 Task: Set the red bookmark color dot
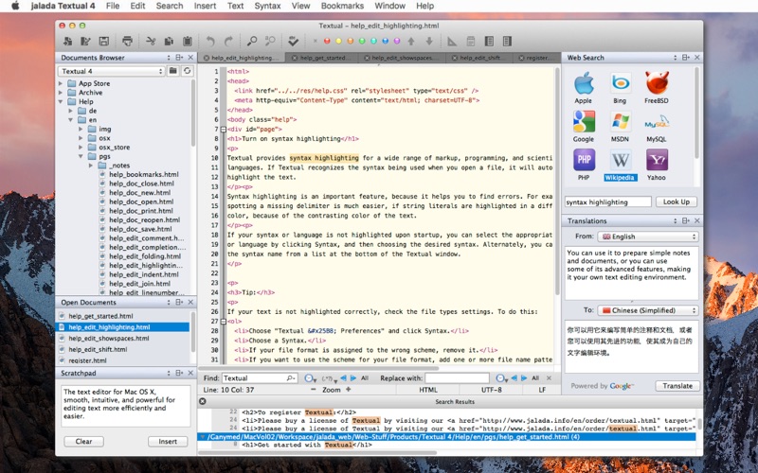point(327,41)
